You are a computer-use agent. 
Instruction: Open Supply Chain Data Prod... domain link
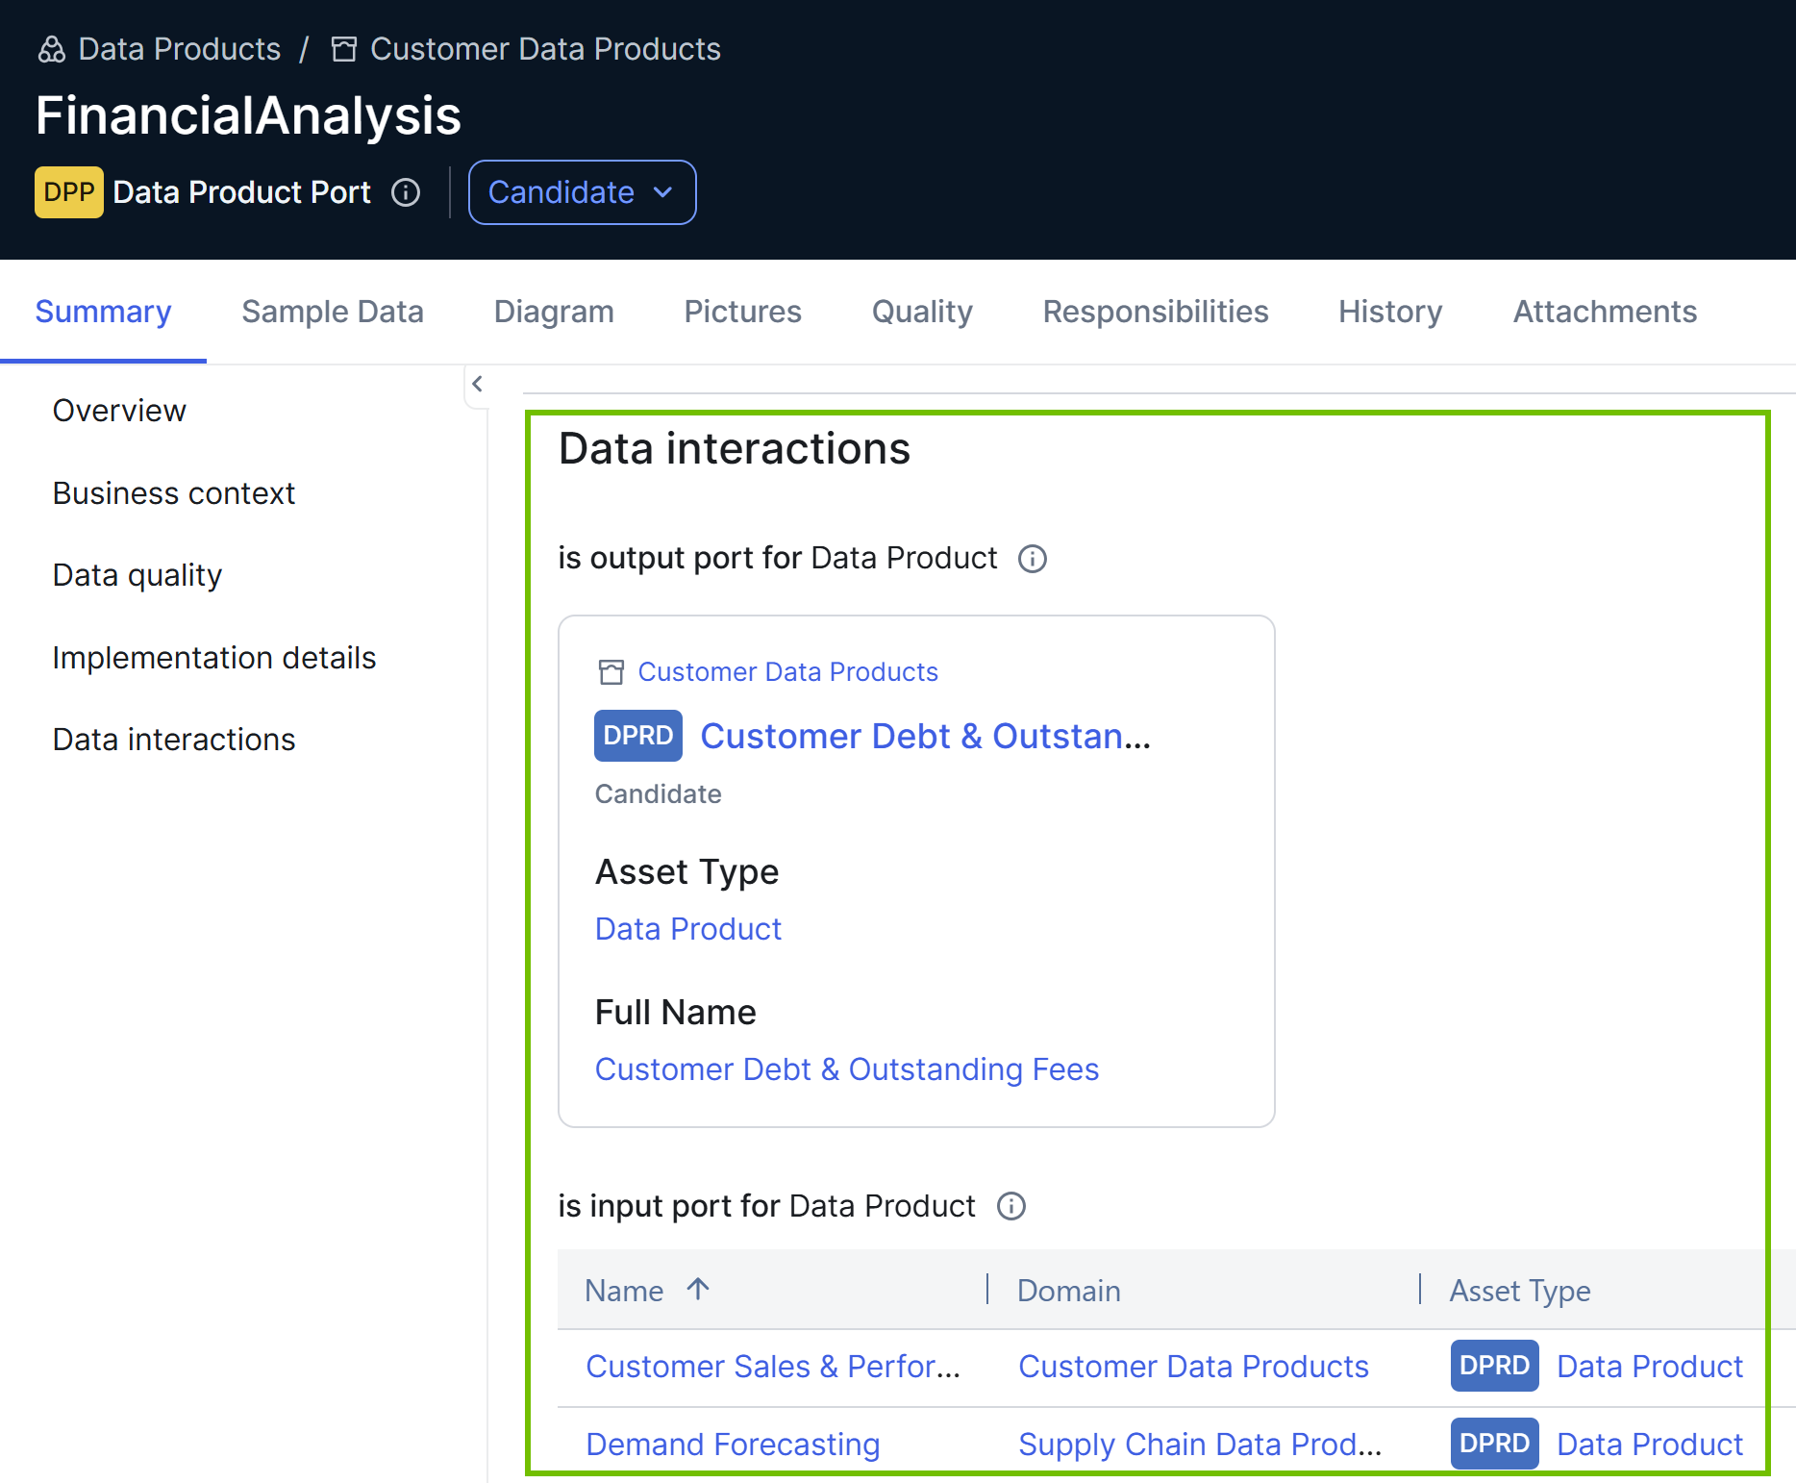pyautogui.click(x=1200, y=1445)
